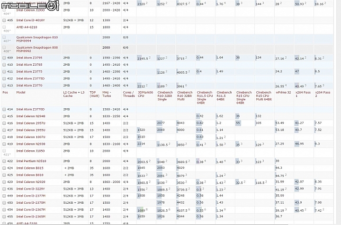Image resolution: width=341 pixels, height=225 pixels.
Task: Open the Intel Celeron N2940 link
Action: [31, 116]
